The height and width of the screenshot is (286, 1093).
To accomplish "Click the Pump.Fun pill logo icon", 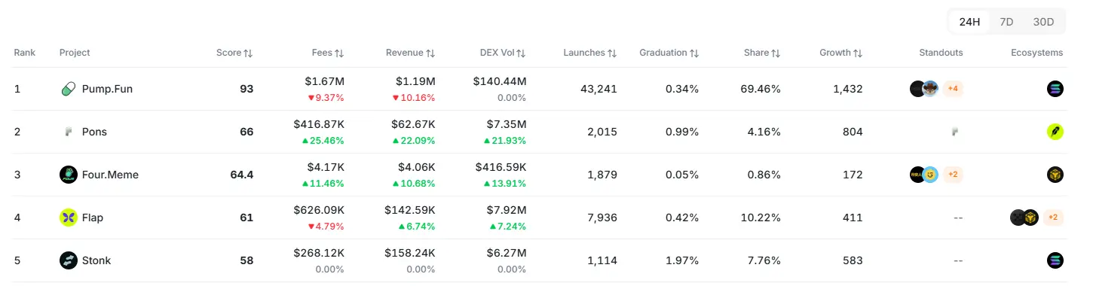I will 69,89.
